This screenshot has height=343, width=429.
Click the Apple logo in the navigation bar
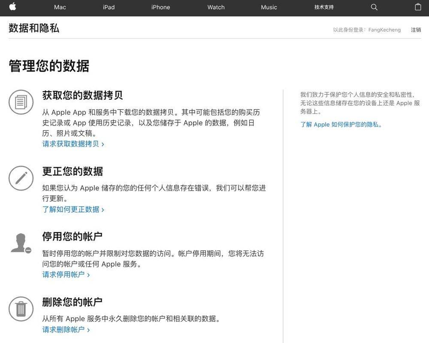tap(12, 6)
